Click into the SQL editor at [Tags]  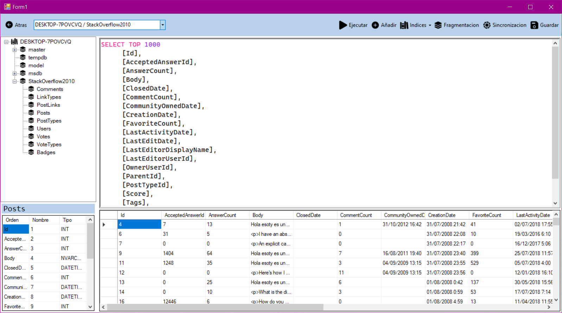click(136, 203)
